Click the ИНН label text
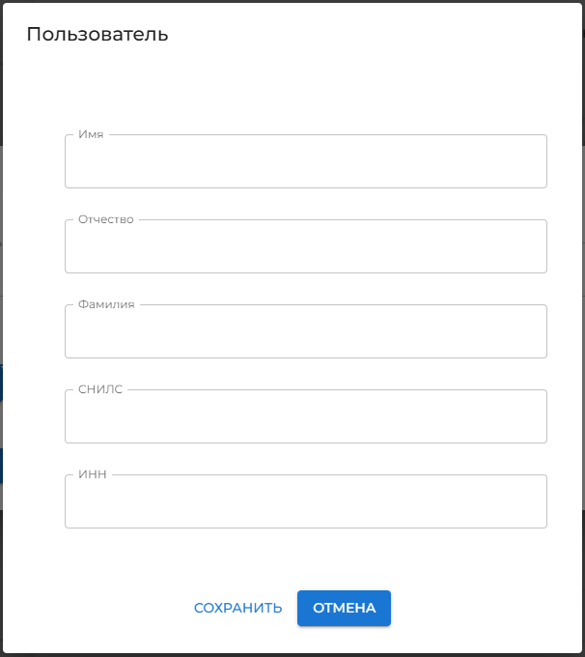The width and height of the screenshot is (585, 657). pos(93,474)
